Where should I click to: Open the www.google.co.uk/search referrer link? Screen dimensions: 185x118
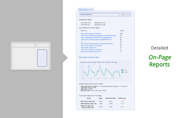coord(92,49)
